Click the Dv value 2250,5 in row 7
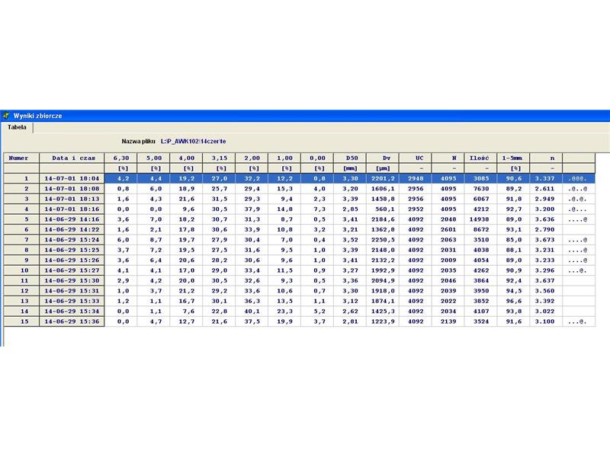This screenshot has height=457, width=610. pos(385,239)
